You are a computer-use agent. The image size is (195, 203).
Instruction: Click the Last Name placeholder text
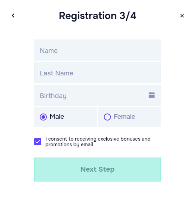point(57,73)
